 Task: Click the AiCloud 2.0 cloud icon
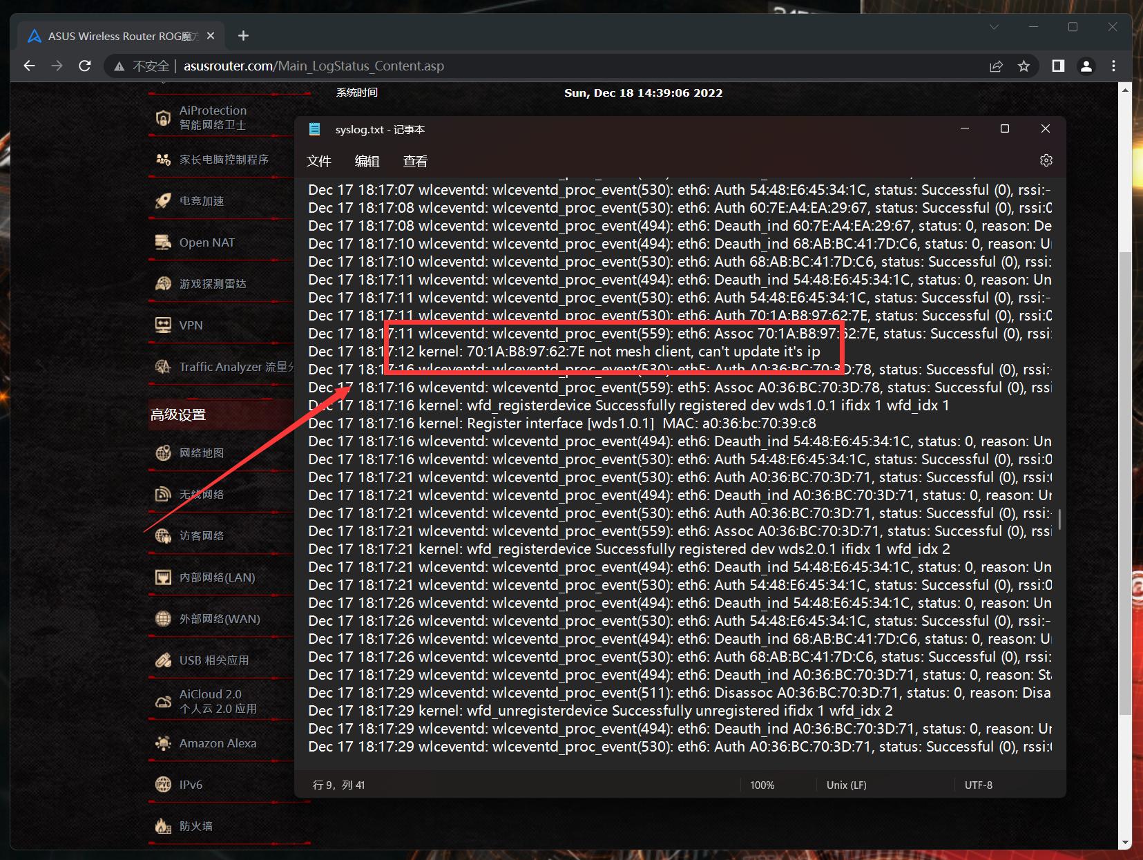tap(163, 702)
